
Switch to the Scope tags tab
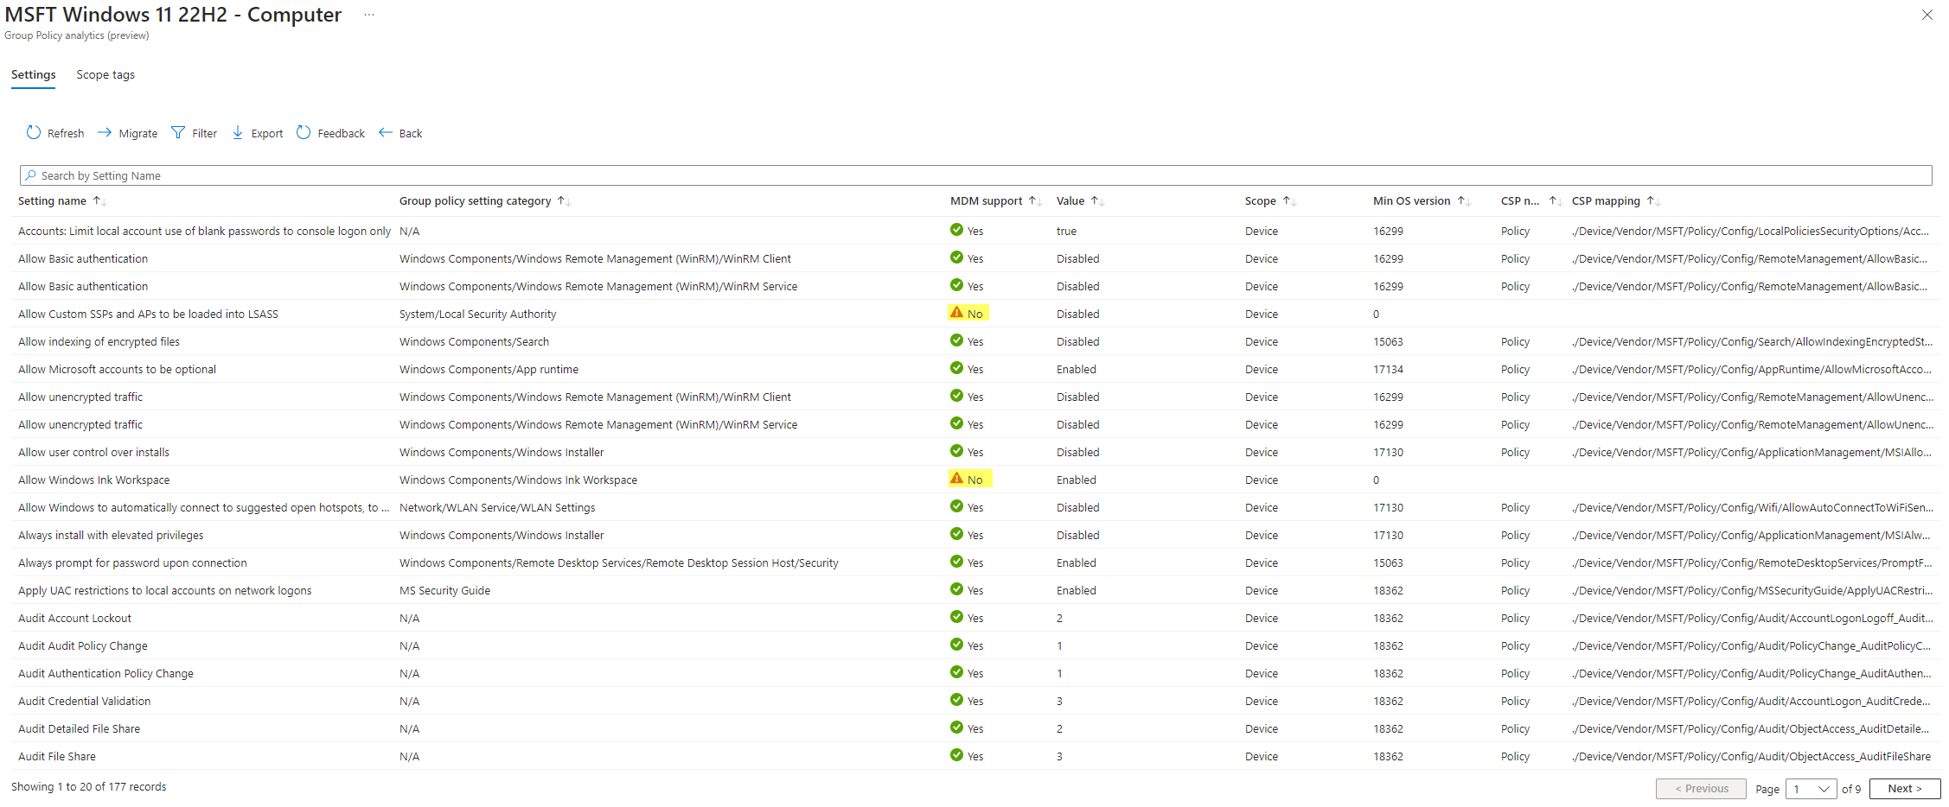(105, 75)
